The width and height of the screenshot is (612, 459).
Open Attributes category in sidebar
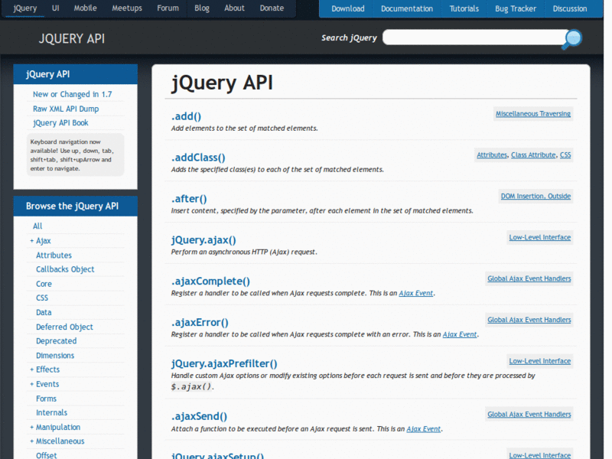(x=54, y=256)
